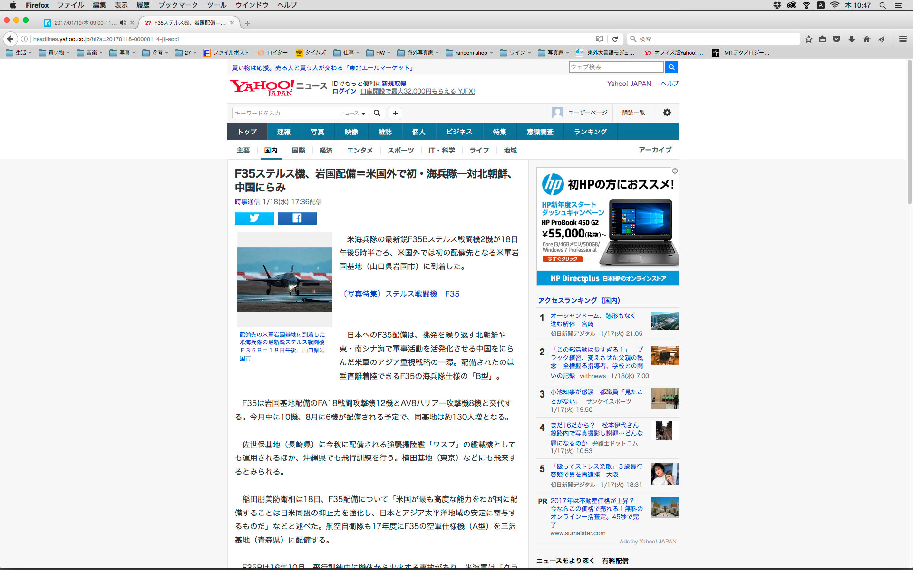Click the キーワードを入力 search field
This screenshot has width=913, height=570.
(285, 113)
